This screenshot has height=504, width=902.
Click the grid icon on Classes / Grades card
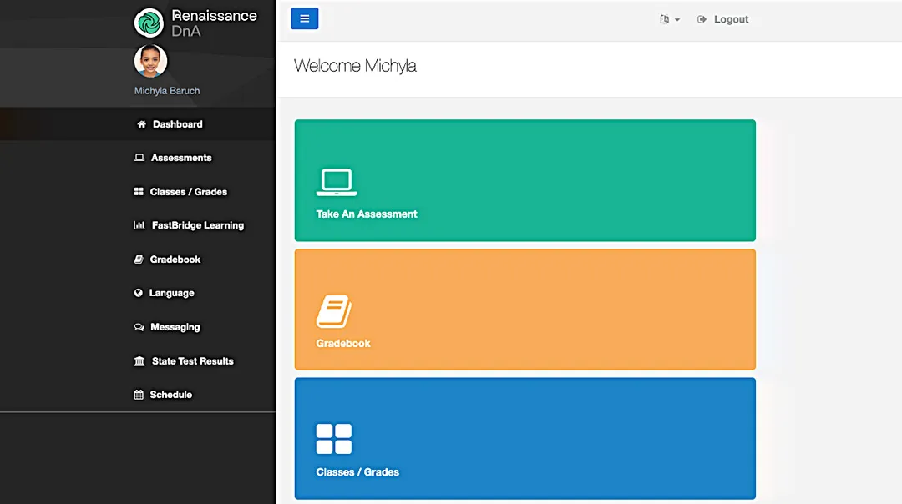(335, 437)
